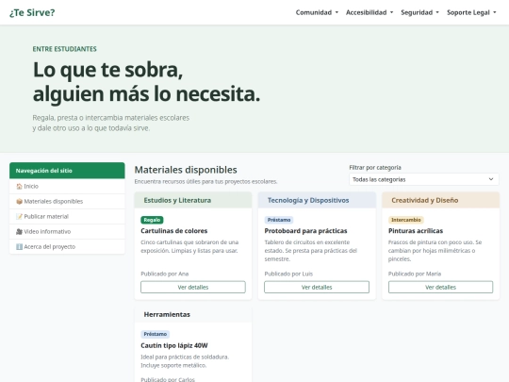The width and height of the screenshot is (509, 382).
Task: Expand the Soporte Legal menu
Action: (471, 12)
